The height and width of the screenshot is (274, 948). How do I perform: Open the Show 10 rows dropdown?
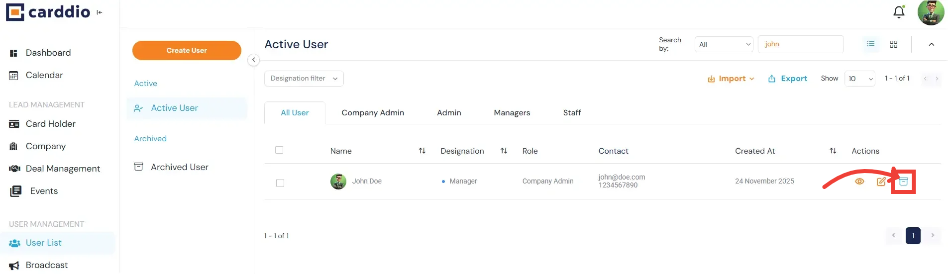[859, 79]
